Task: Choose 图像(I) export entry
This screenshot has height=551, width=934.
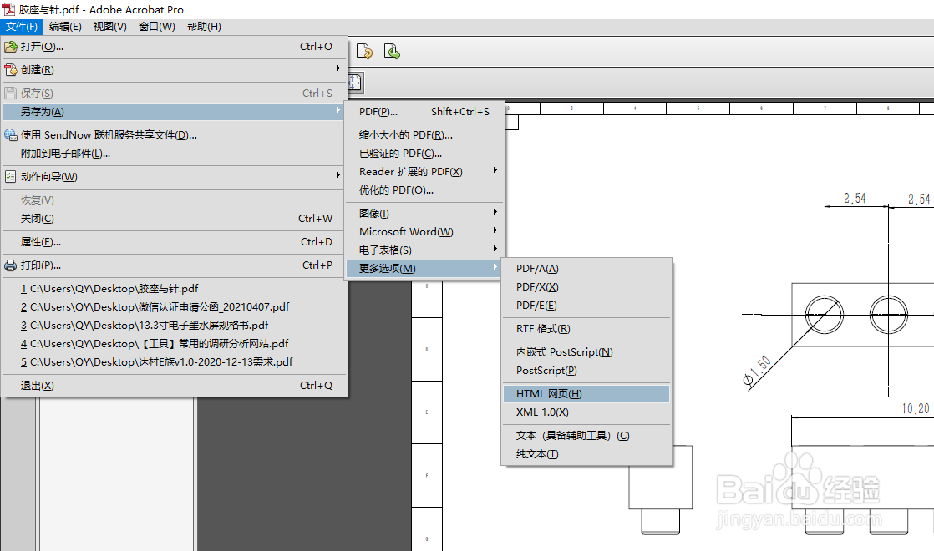Action: [x=424, y=214]
